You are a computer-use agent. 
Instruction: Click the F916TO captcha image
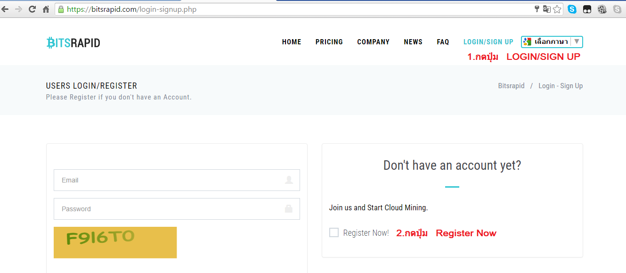(115, 242)
